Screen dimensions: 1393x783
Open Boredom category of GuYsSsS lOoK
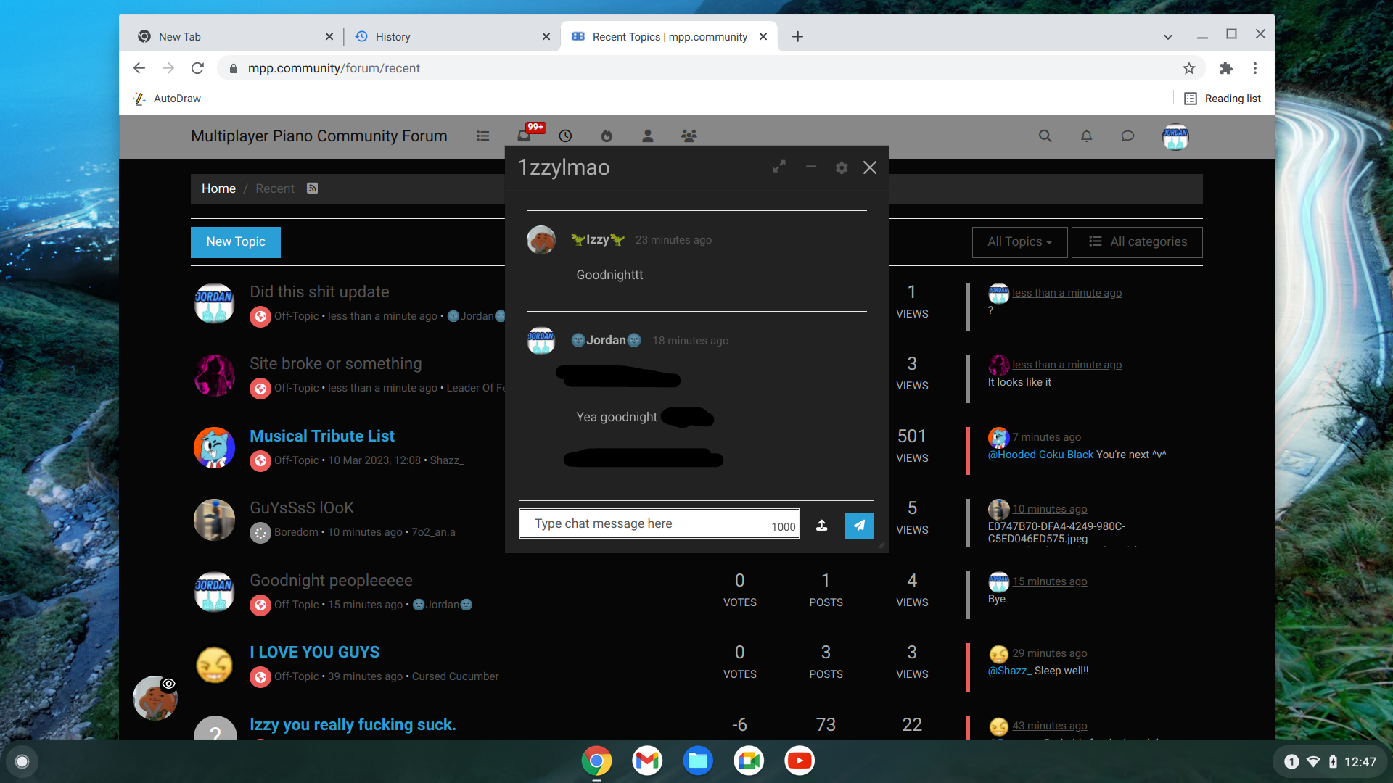296,532
